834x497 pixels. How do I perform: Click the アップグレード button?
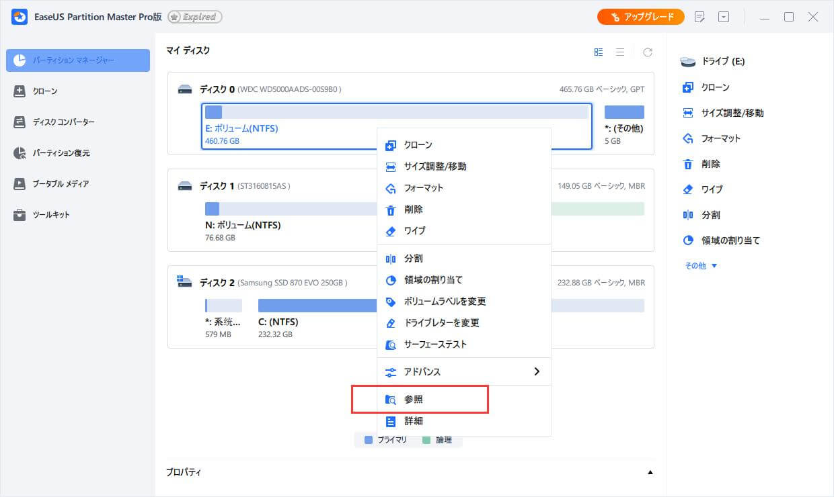click(x=640, y=17)
